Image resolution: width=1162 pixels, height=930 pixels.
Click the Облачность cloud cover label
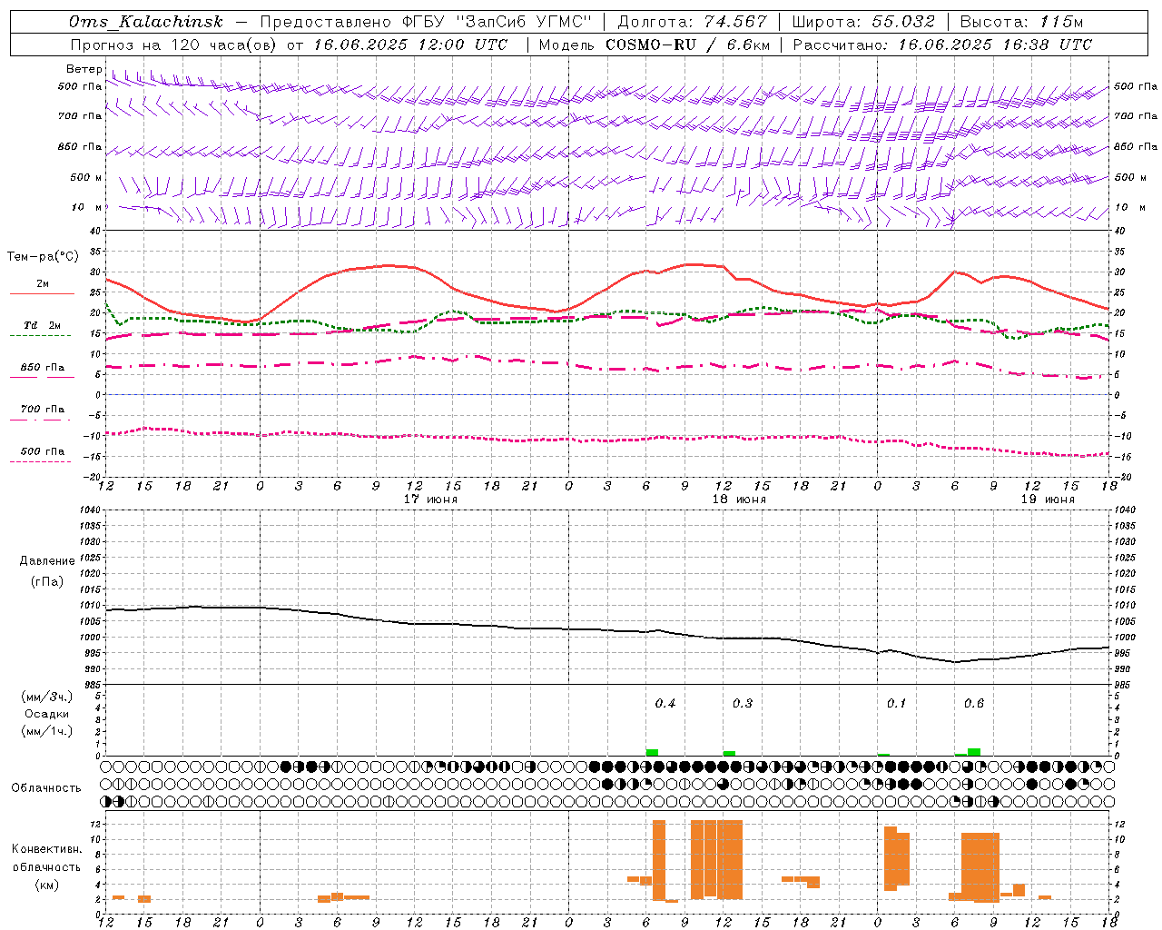pyautogui.click(x=46, y=787)
